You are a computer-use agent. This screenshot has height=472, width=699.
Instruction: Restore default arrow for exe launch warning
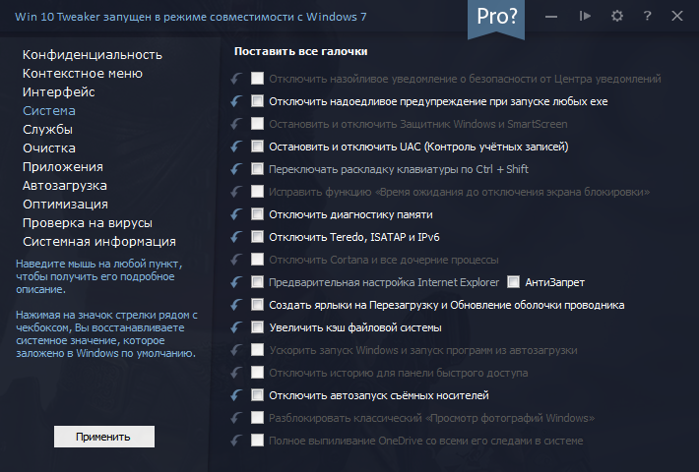tap(236, 101)
